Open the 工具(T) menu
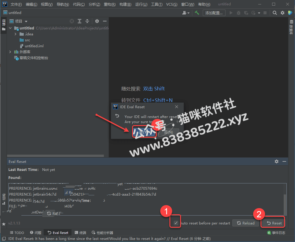Screen dimensions: 295x242 point(157,4)
